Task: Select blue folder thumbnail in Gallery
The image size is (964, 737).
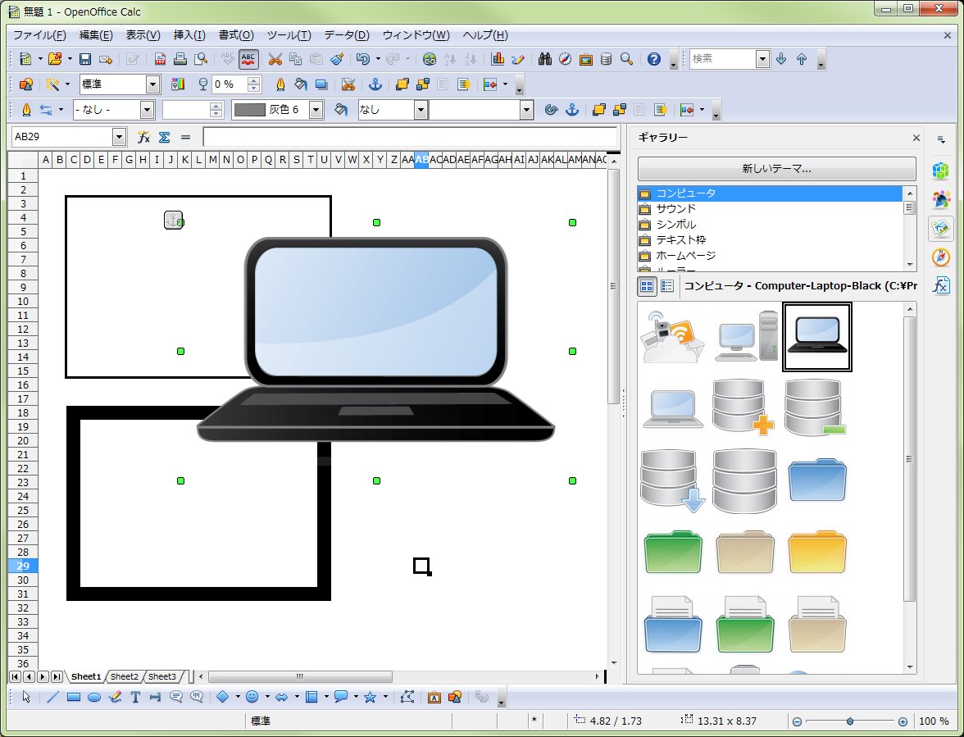Action: tap(816, 480)
